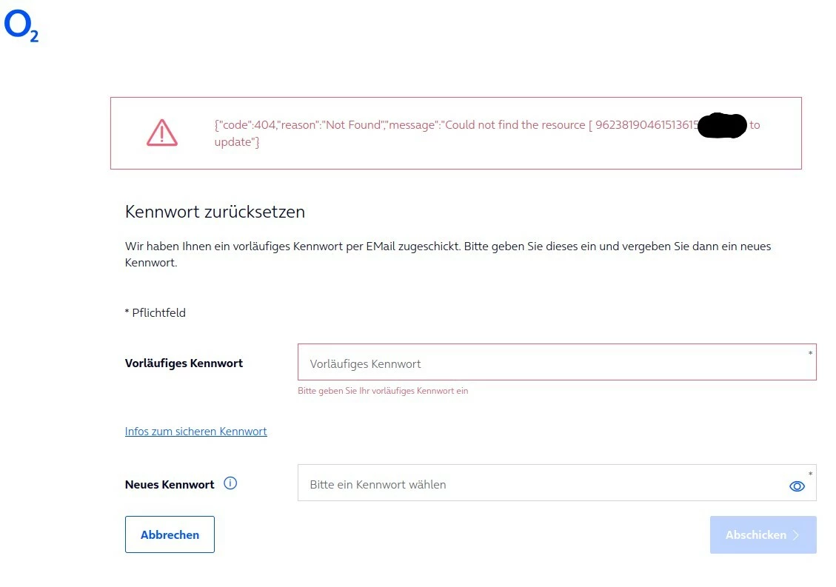Focus the Vorläufiges Kennwort input field
This screenshot has height=587, width=836.
[548, 363]
